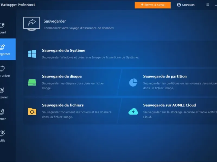
Task: Choose Sauvegarde de disque title
Action: (x=62, y=76)
